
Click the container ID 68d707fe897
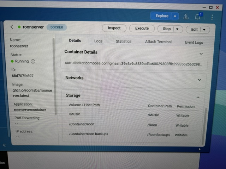(23, 76)
